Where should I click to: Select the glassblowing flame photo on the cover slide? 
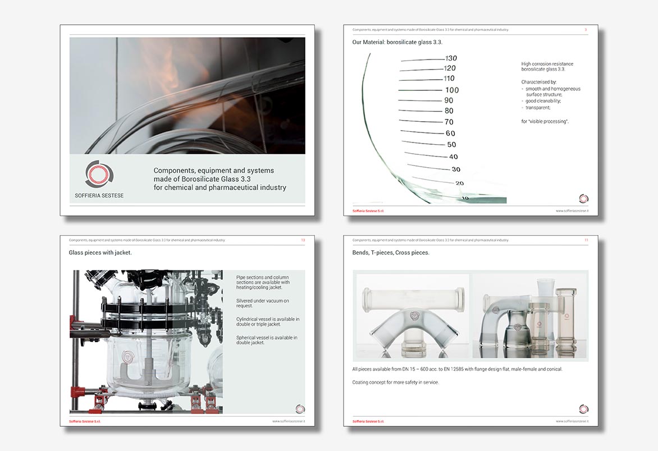pyautogui.click(x=187, y=95)
